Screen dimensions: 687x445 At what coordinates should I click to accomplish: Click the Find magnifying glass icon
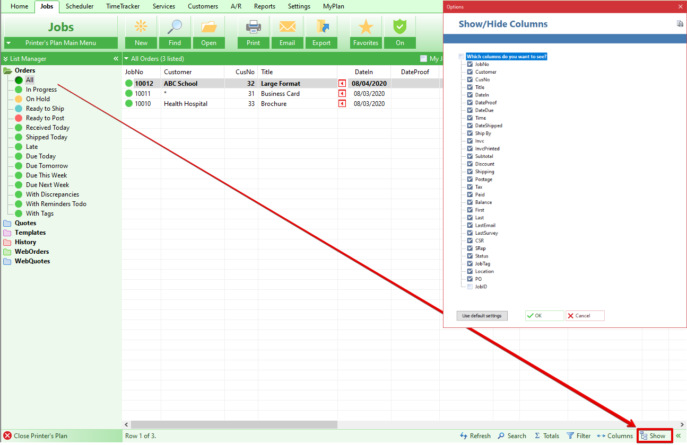pos(175,26)
